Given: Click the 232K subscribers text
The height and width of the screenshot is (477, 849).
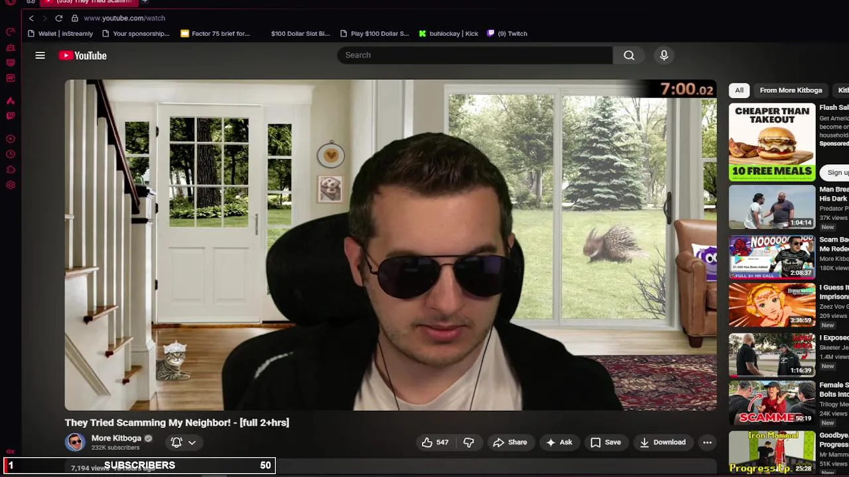Looking at the screenshot, I should pos(115,448).
